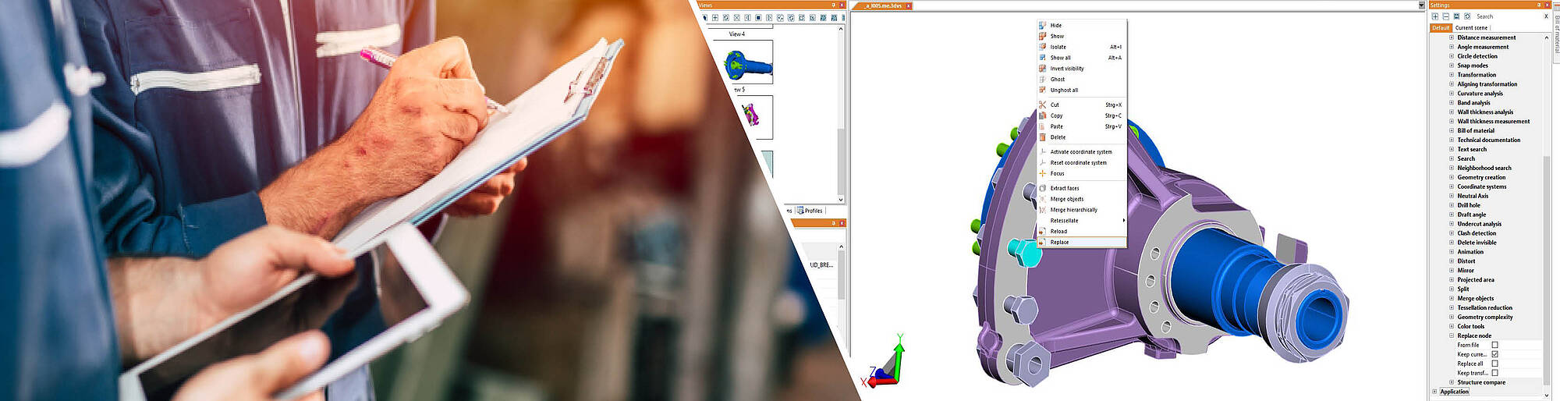Click the Show all icon
This screenshot has height=401, width=1560.
coord(1042,58)
